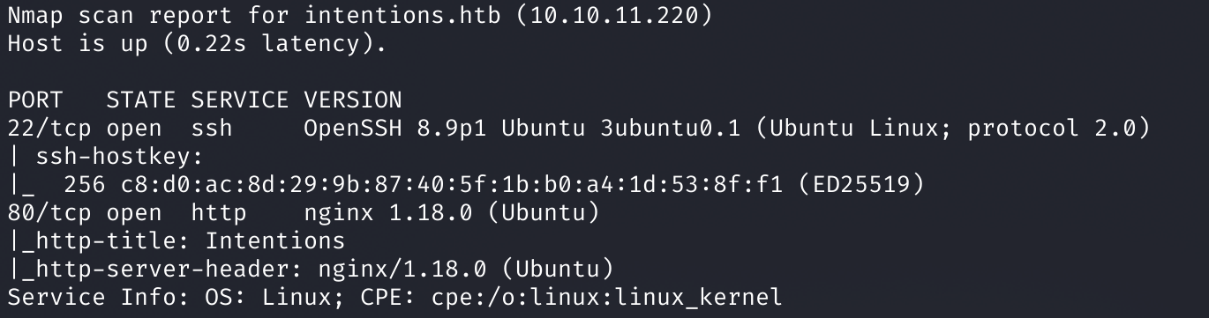Click the SERVICE column header
Viewport: 1209px width, 318px height.
(240, 100)
